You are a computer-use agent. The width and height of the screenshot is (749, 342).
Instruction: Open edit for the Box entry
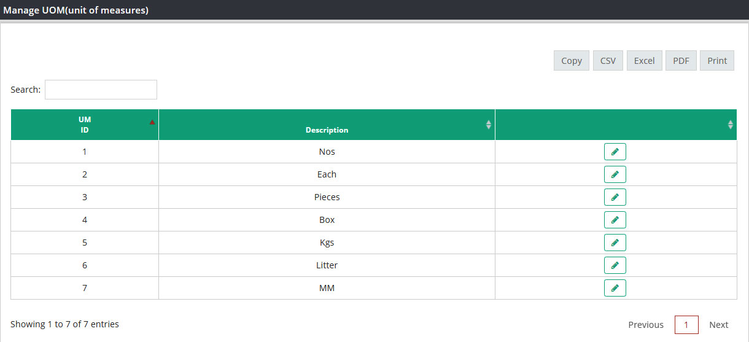615,220
